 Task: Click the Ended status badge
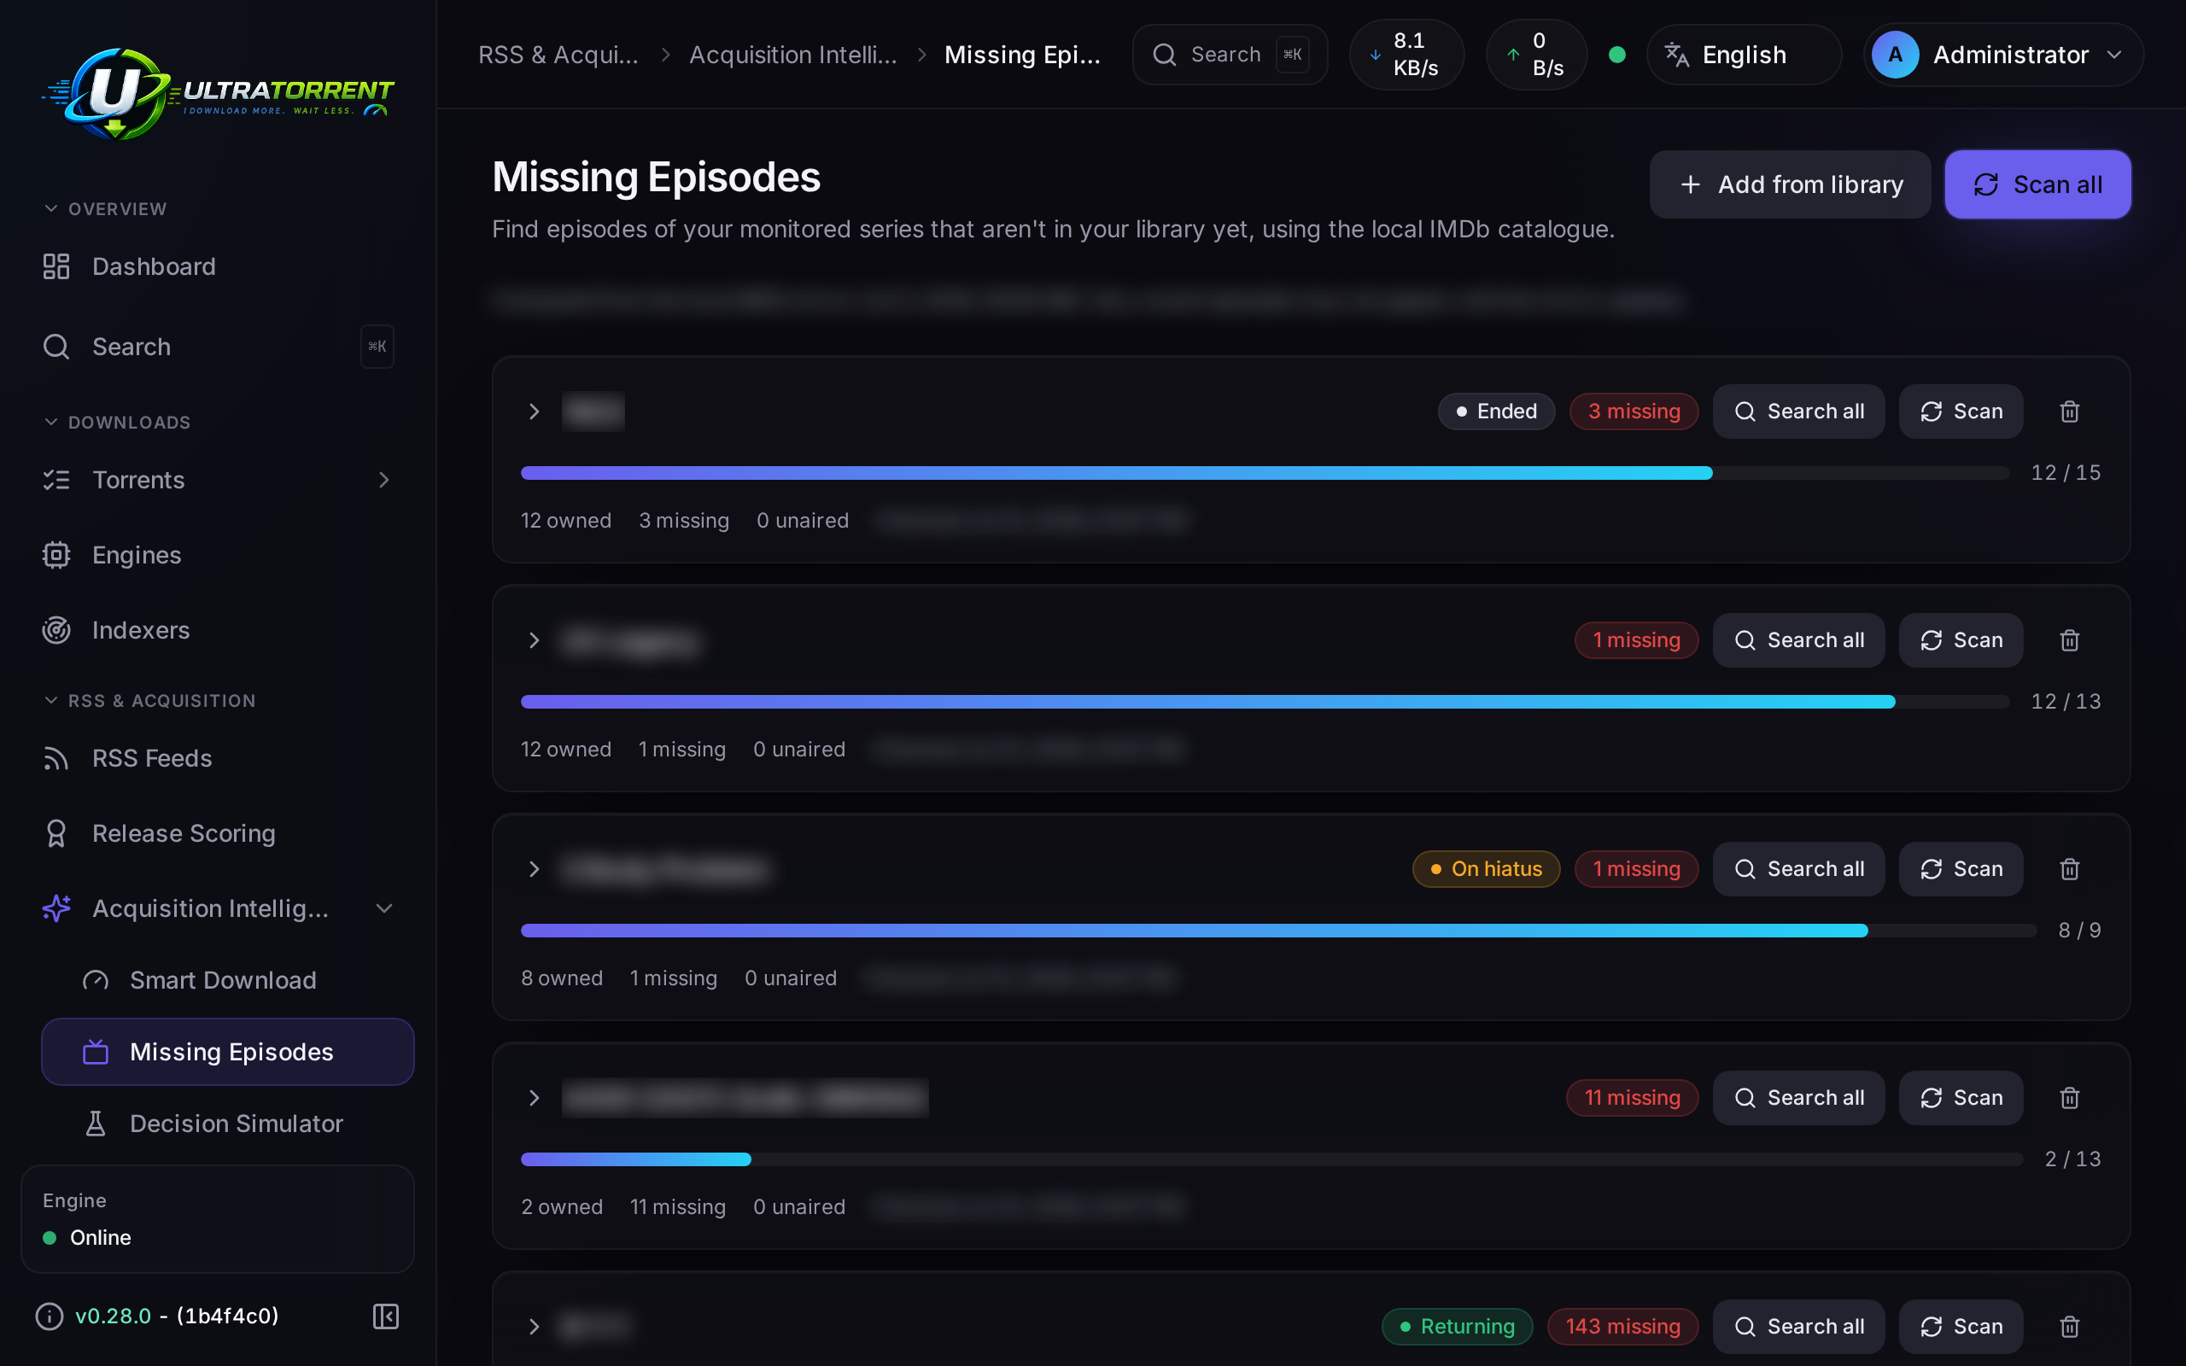[1496, 411]
